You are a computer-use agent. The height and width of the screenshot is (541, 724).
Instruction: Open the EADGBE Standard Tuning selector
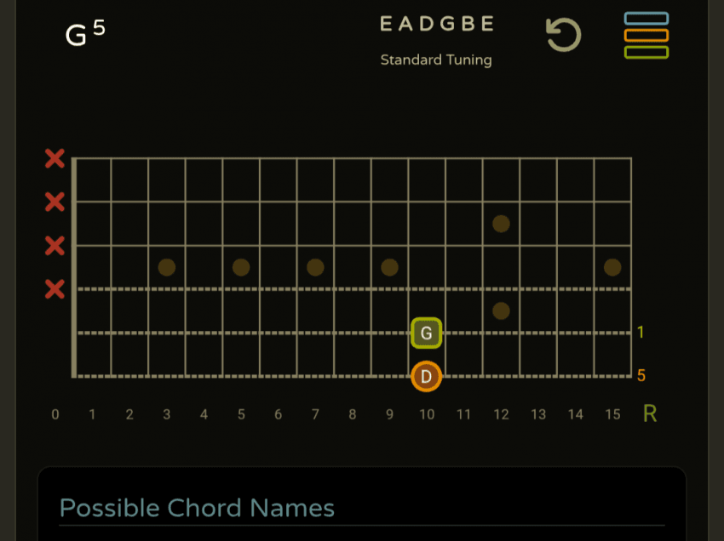coord(436,38)
